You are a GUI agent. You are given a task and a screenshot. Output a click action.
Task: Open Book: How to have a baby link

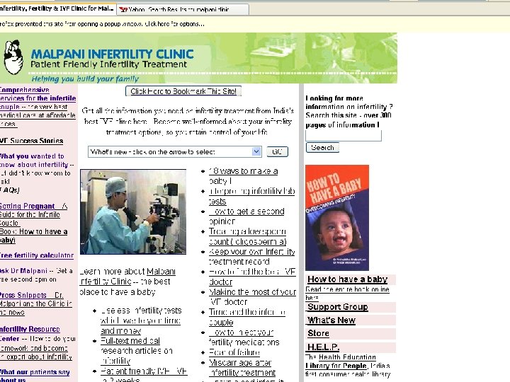click(x=33, y=236)
